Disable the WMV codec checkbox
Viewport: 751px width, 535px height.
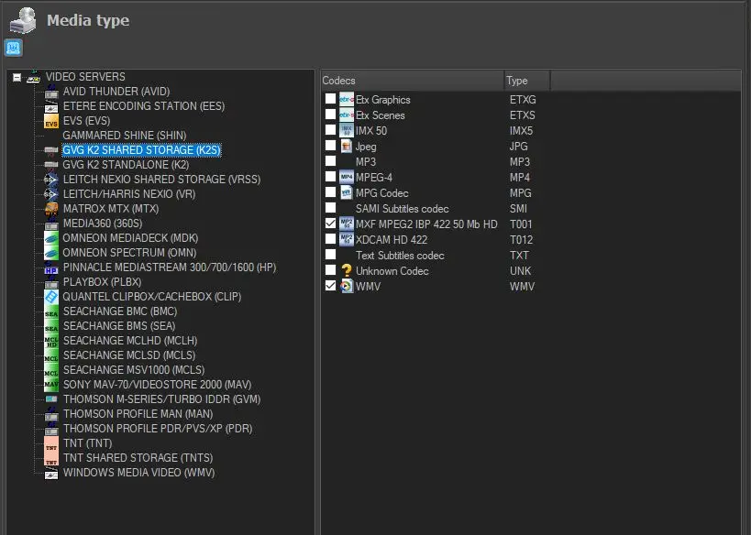(330, 287)
